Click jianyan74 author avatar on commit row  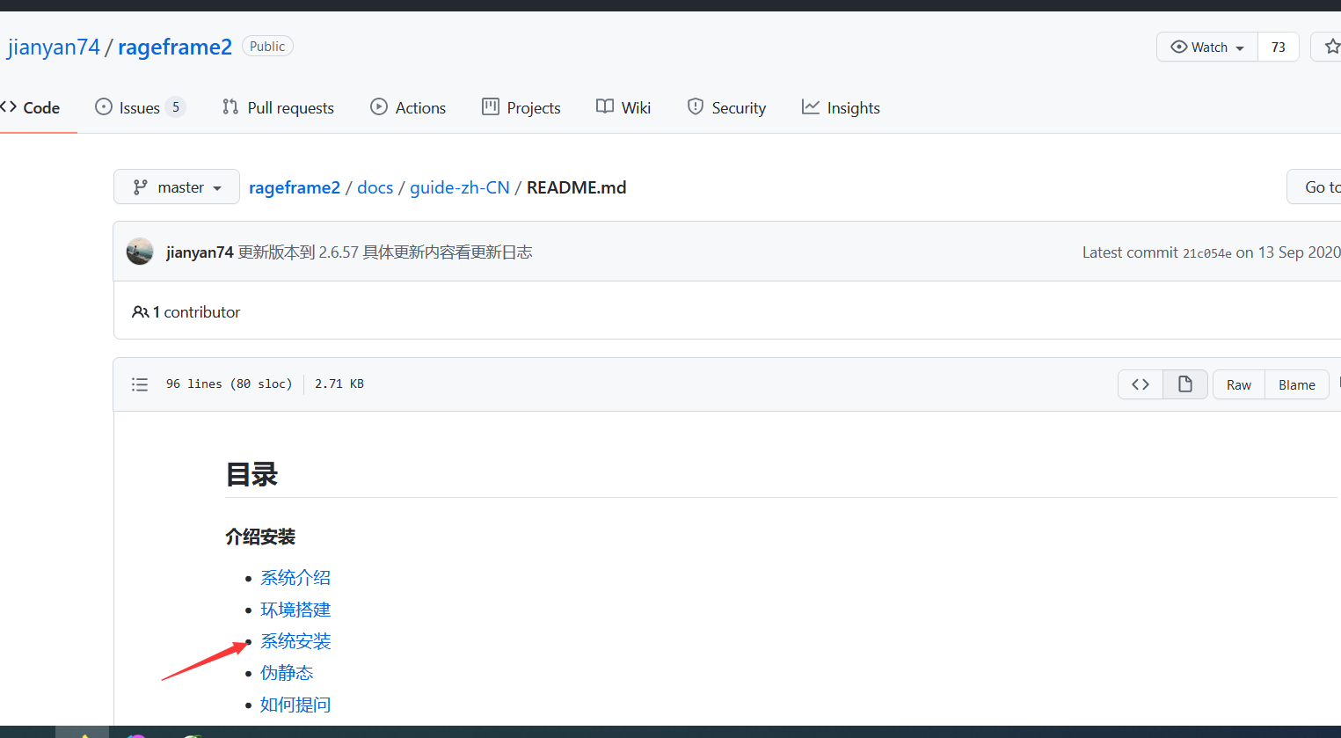pos(140,252)
